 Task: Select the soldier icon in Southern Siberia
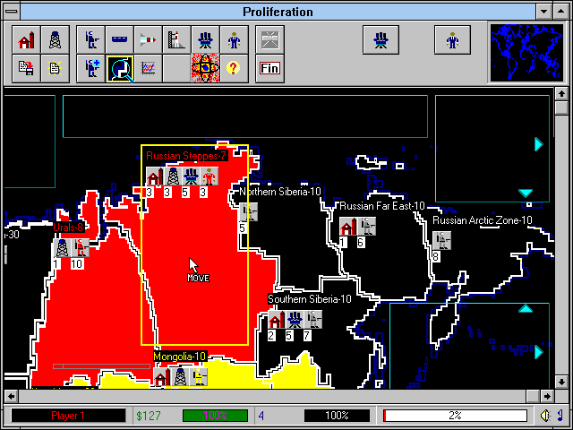tap(313, 320)
